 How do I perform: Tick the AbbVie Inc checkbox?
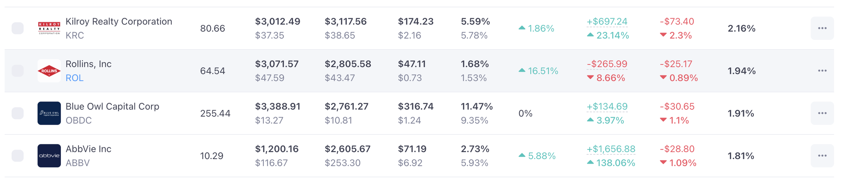18,156
